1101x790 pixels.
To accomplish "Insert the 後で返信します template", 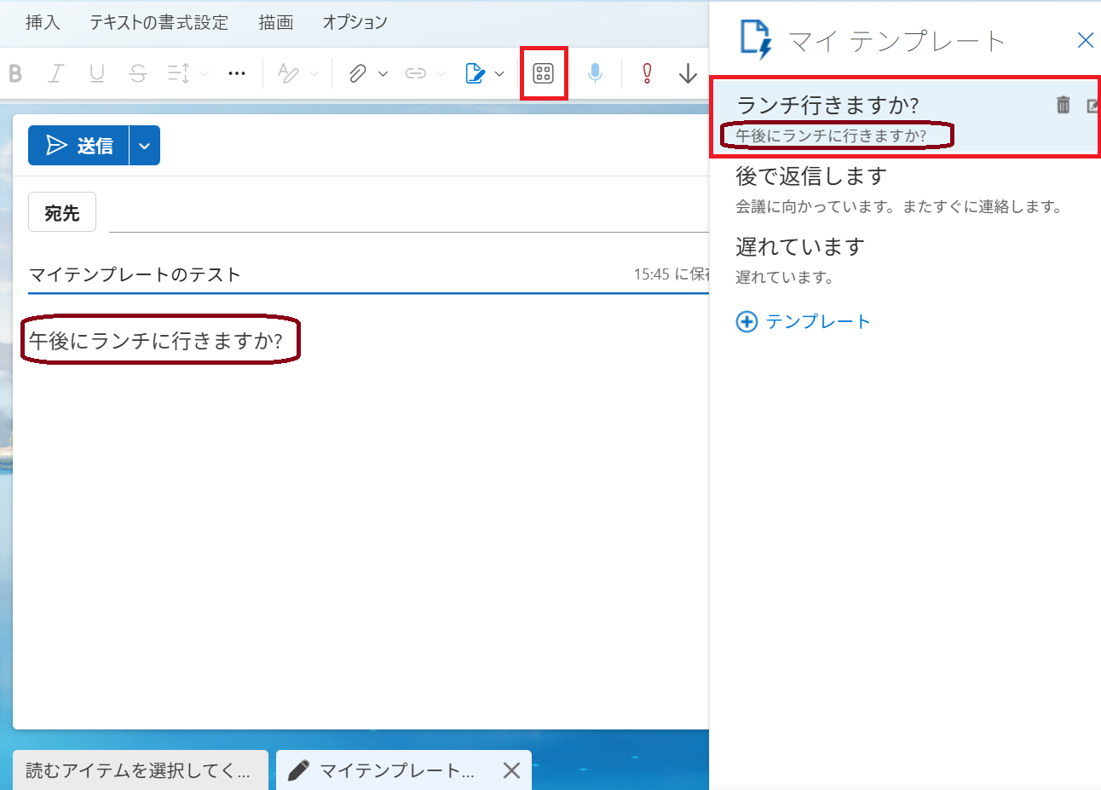I will click(905, 190).
